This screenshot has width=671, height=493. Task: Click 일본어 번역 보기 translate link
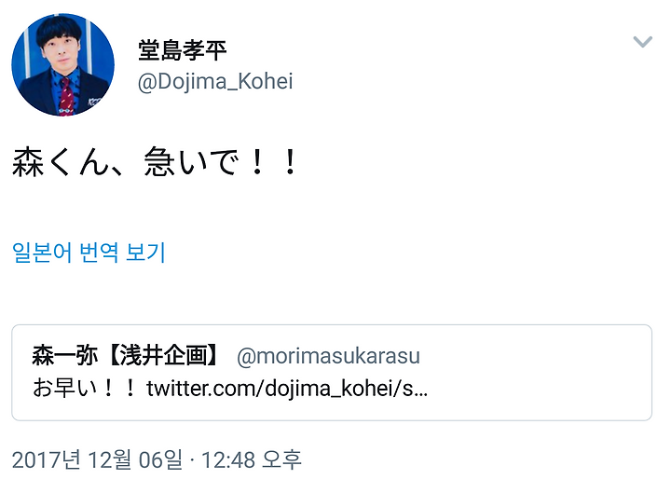(x=89, y=252)
